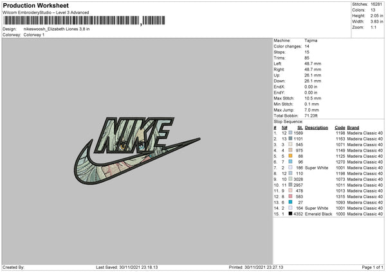Screen dimensions: 386x272
Task: Select the Super White swatch with 164 stitches
Action: click(291, 208)
